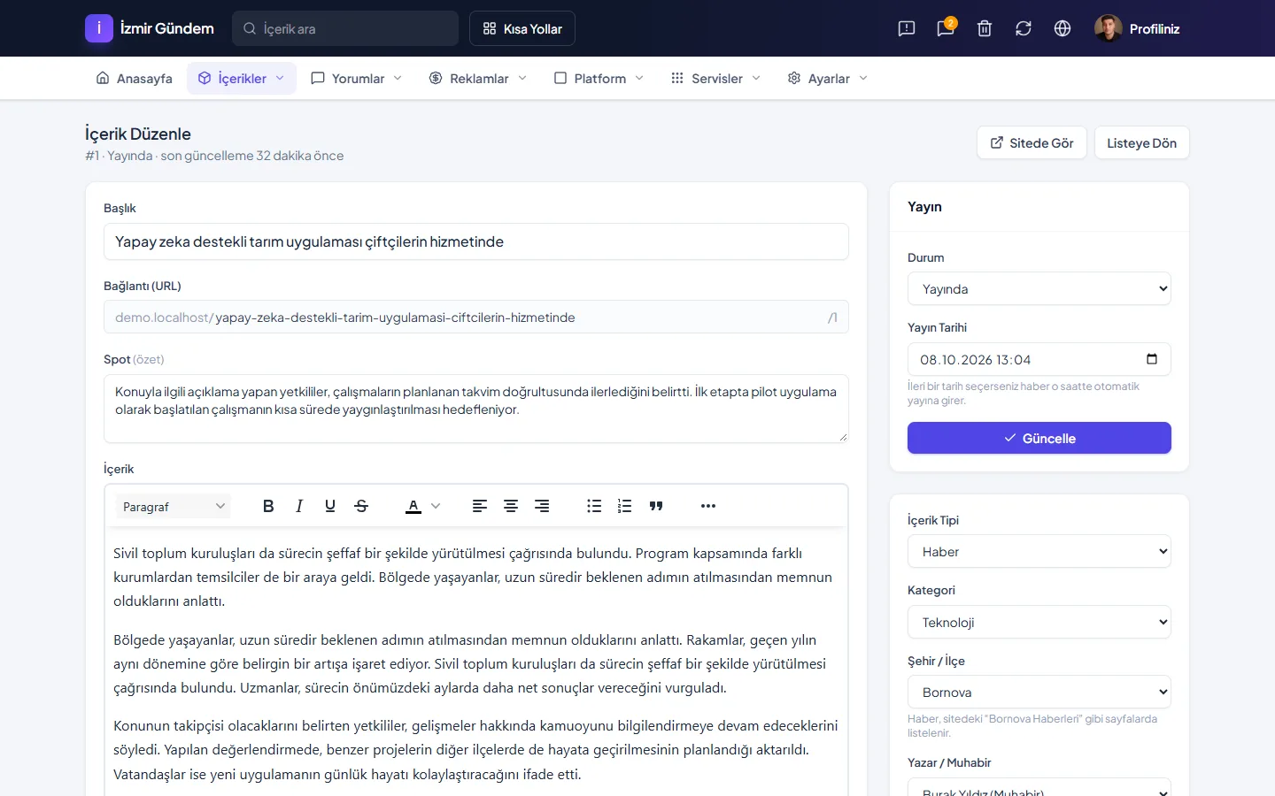This screenshot has width=1275, height=796.
Task: Align text right in the editor
Action: tap(542, 506)
